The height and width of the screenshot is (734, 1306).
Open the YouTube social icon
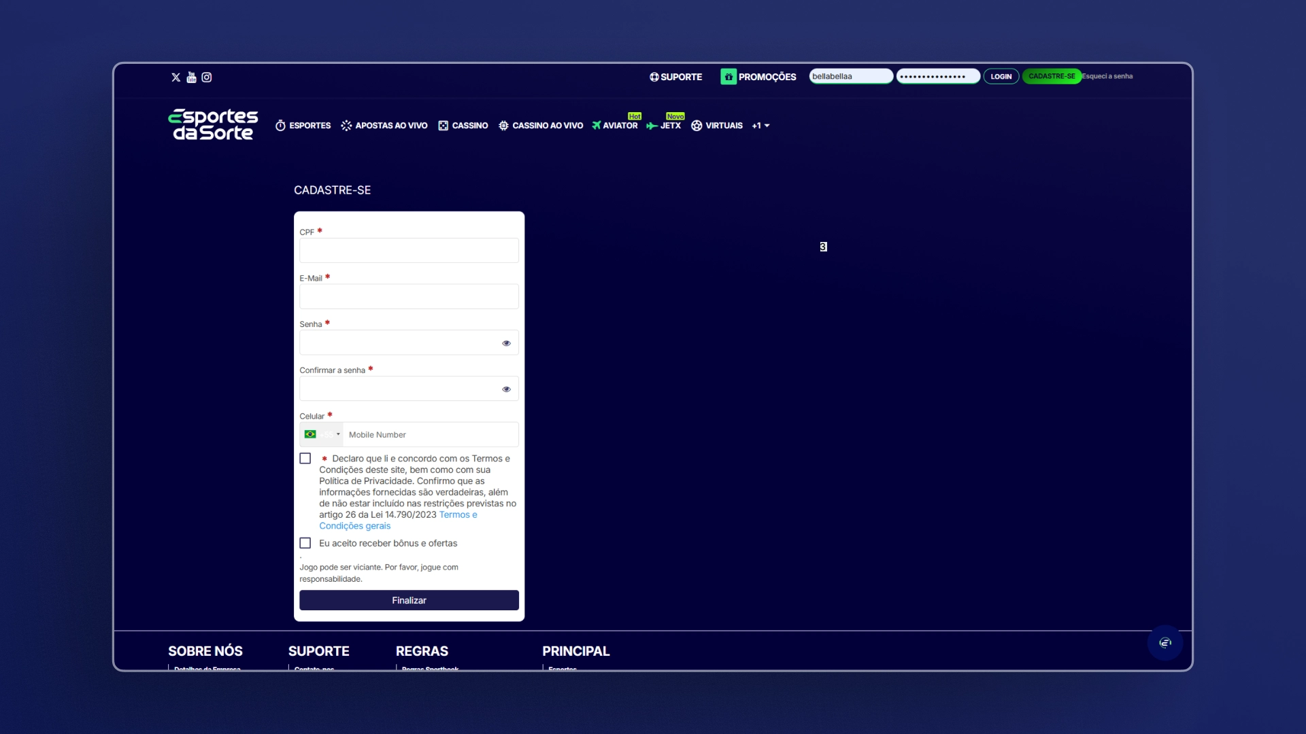191,77
